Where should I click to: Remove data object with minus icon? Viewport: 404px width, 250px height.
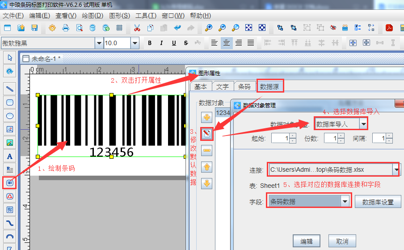coord(207,151)
